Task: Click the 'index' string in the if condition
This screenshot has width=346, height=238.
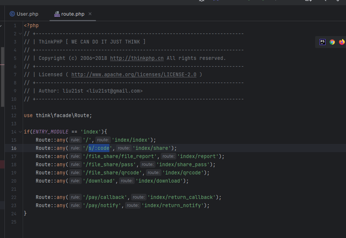Action: [91, 132]
